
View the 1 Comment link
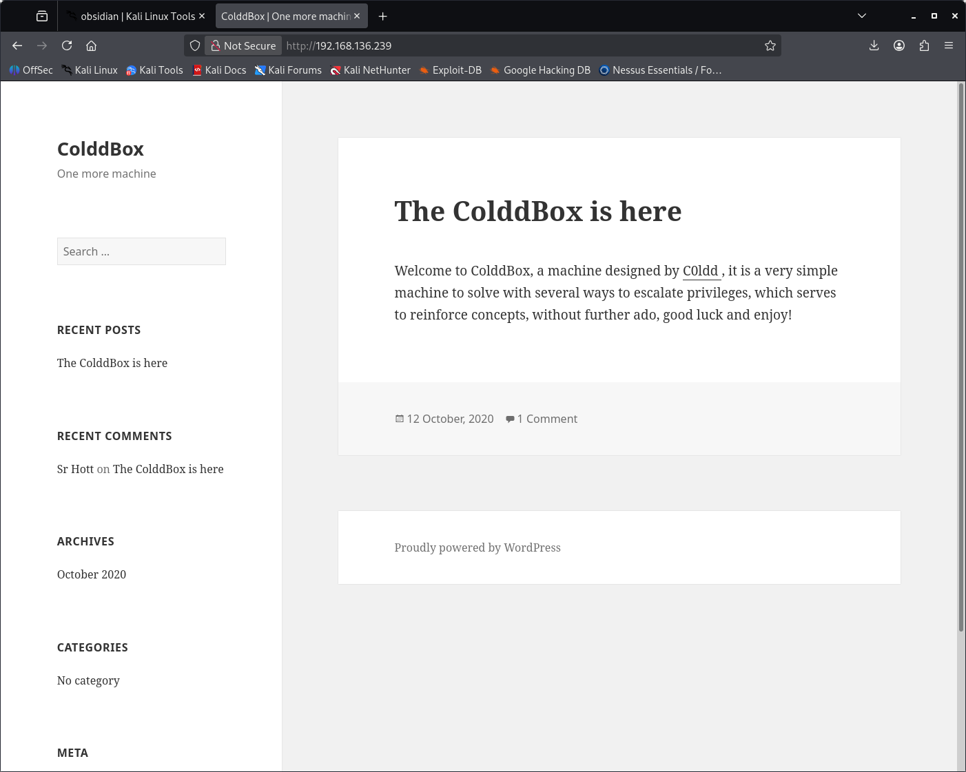click(547, 419)
